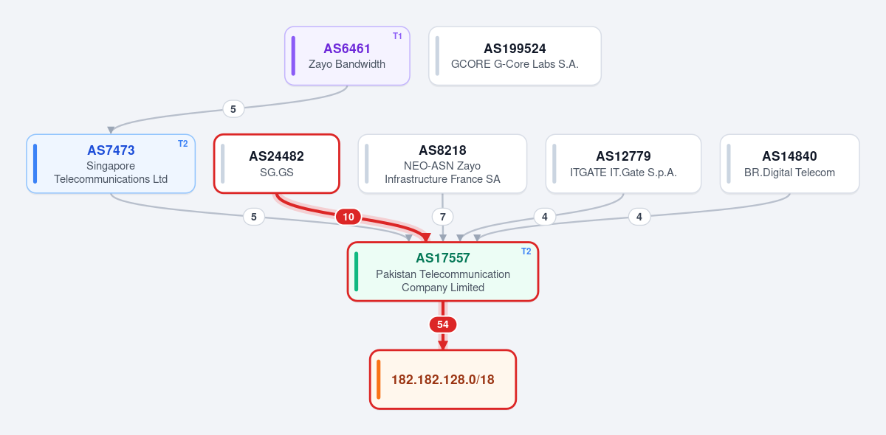Click the AS199524 GCORE G-Core Labs node

point(515,56)
